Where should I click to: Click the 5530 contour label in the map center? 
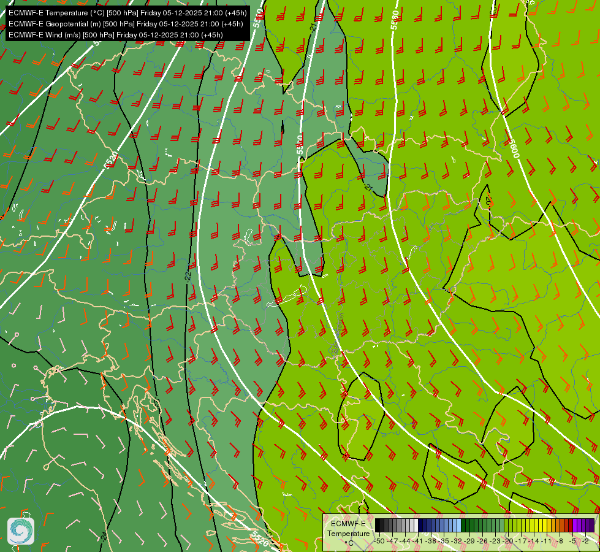300,144
